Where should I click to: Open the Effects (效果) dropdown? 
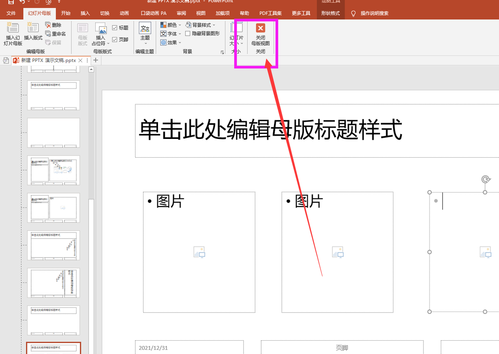tap(171, 42)
